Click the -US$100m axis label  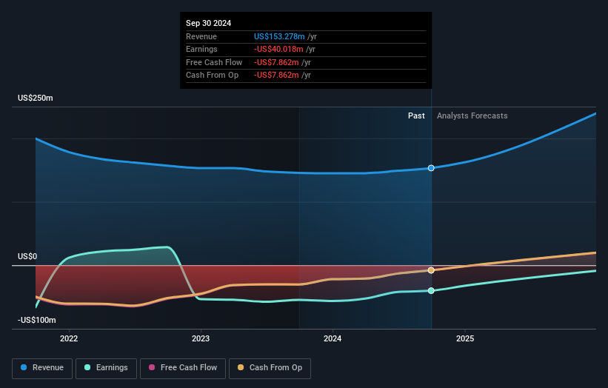coord(37,320)
